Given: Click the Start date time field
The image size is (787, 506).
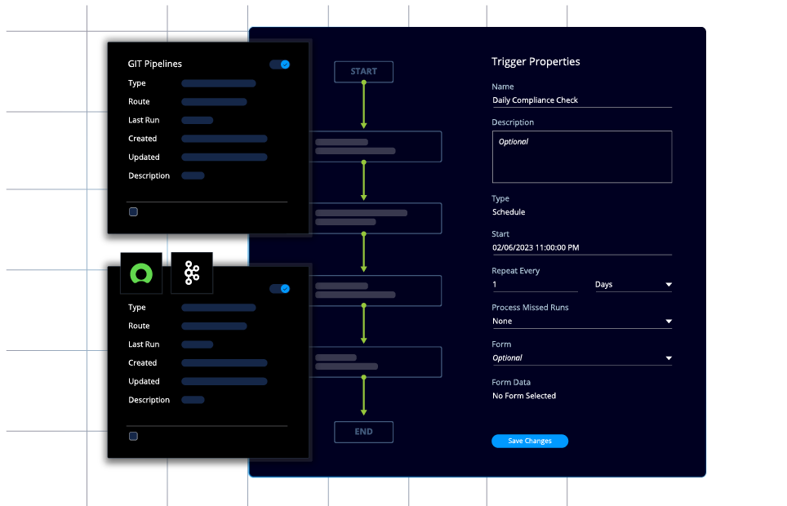Looking at the screenshot, I should 581,247.
